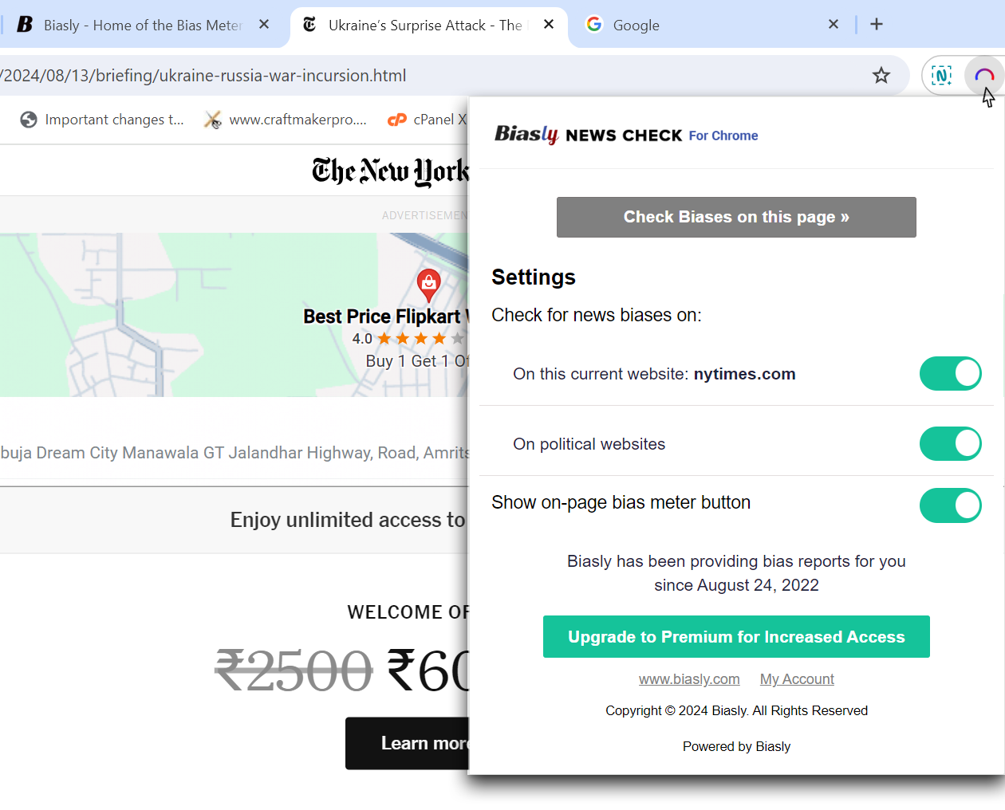Open the My Account link

pyautogui.click(x=796, y=679)
